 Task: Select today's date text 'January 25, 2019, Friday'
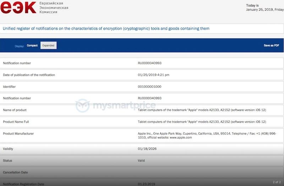point(265,10)
